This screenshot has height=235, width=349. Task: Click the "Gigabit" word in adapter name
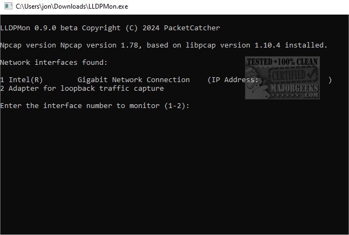pos(93,79)
